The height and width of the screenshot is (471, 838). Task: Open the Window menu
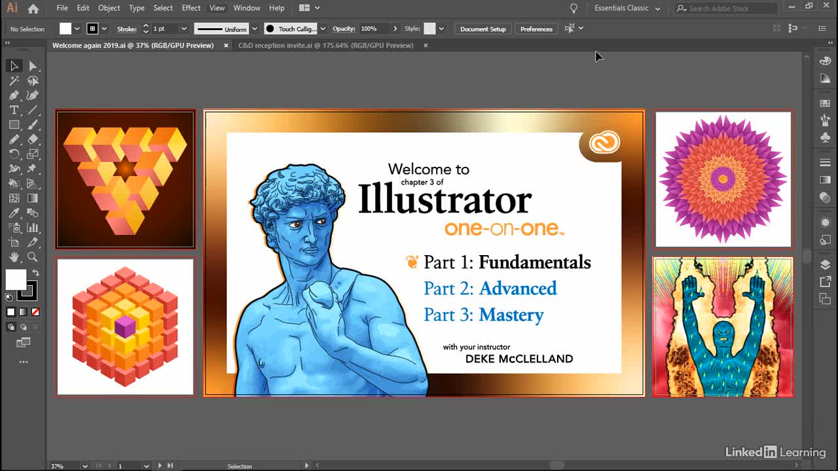pos(247,8)
